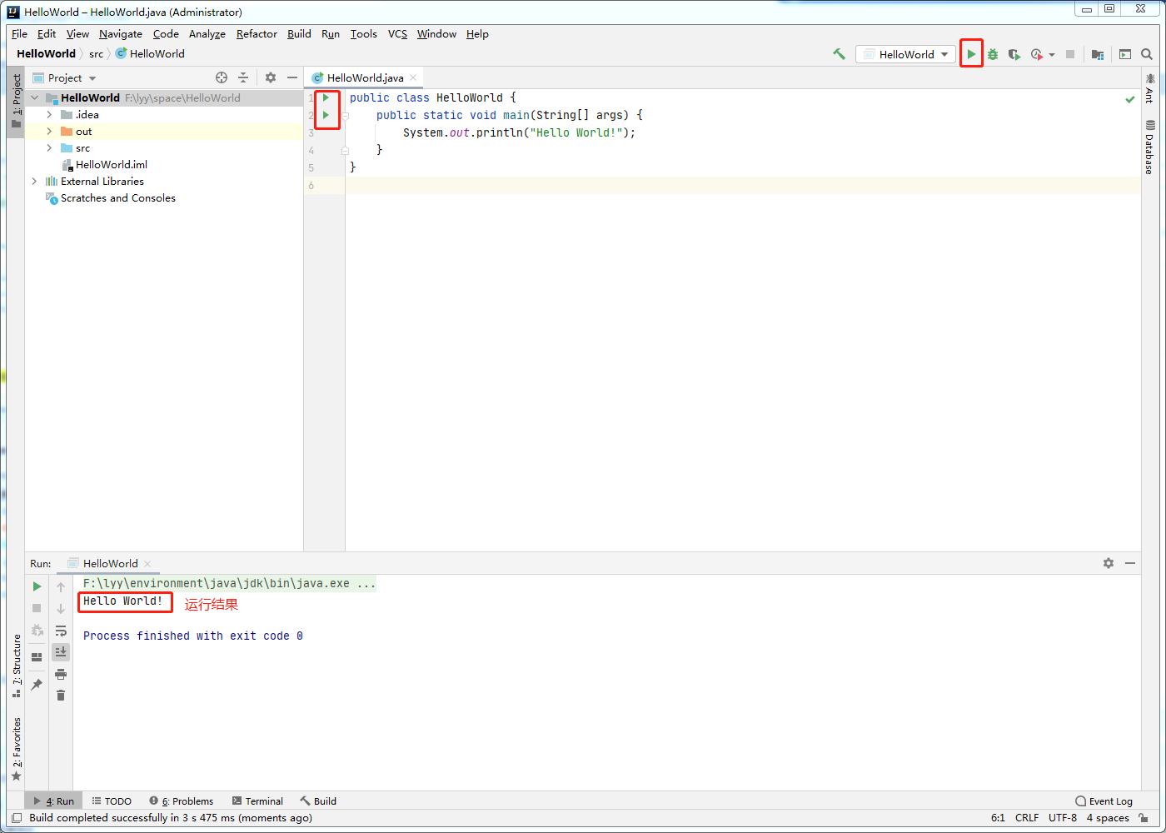Image resolution: width=1166 pixels, height=833 pixels.
Task: Click the Stop icon in the main toolbar
Action: pos(1070,54)
